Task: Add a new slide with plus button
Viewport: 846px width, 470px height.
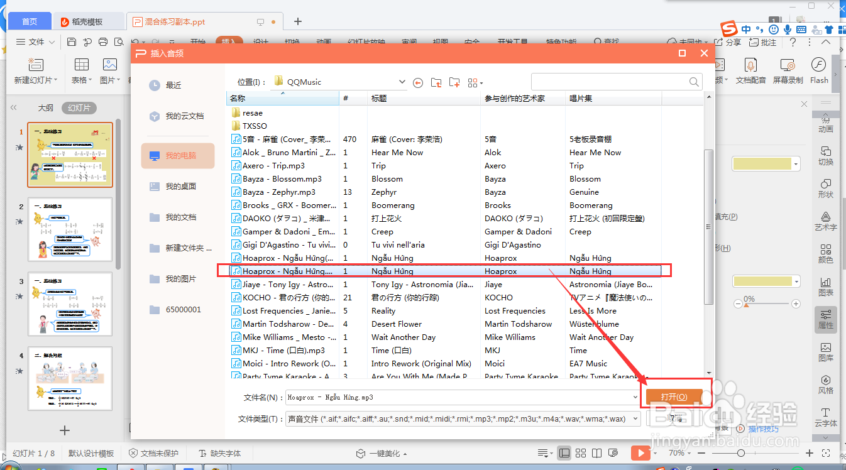Action: click(64, 430)
